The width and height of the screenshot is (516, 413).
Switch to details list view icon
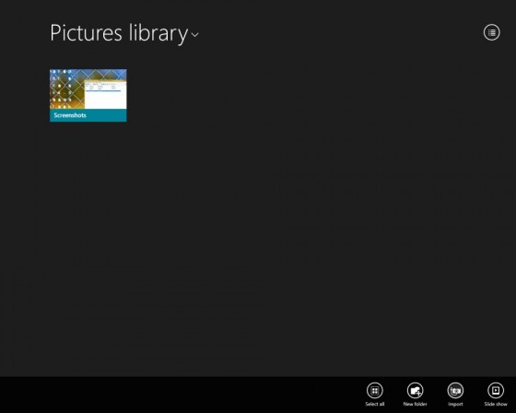click(x=492, y=32)
